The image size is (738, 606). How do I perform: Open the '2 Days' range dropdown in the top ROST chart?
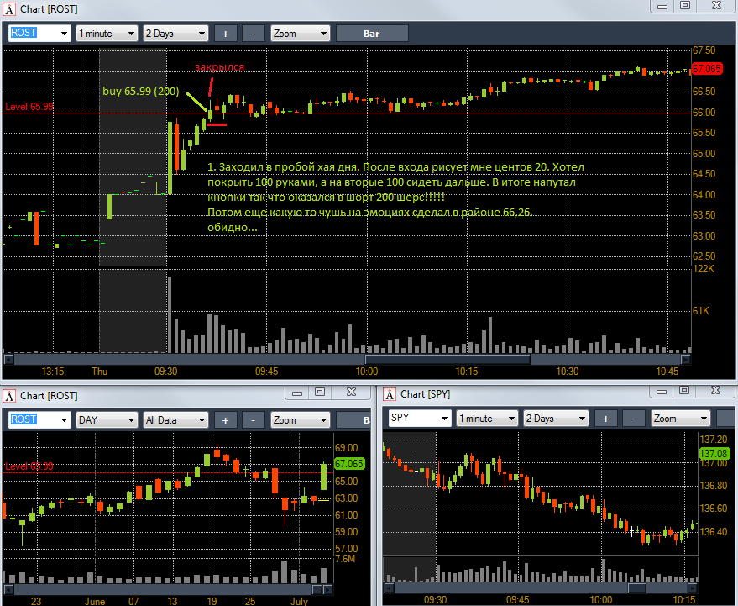(x=175, y=34)
